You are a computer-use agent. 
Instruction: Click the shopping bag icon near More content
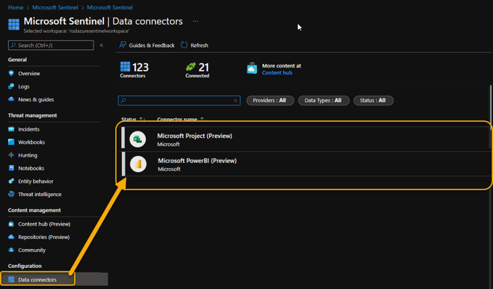coord(252,68)
